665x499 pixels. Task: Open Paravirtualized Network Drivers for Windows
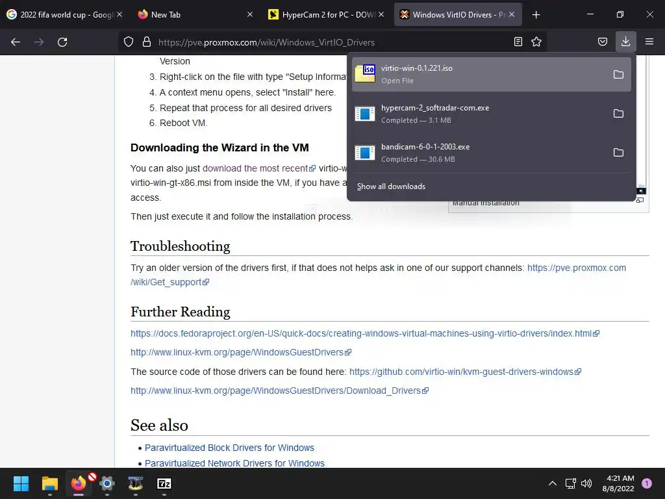pos(234,463)
